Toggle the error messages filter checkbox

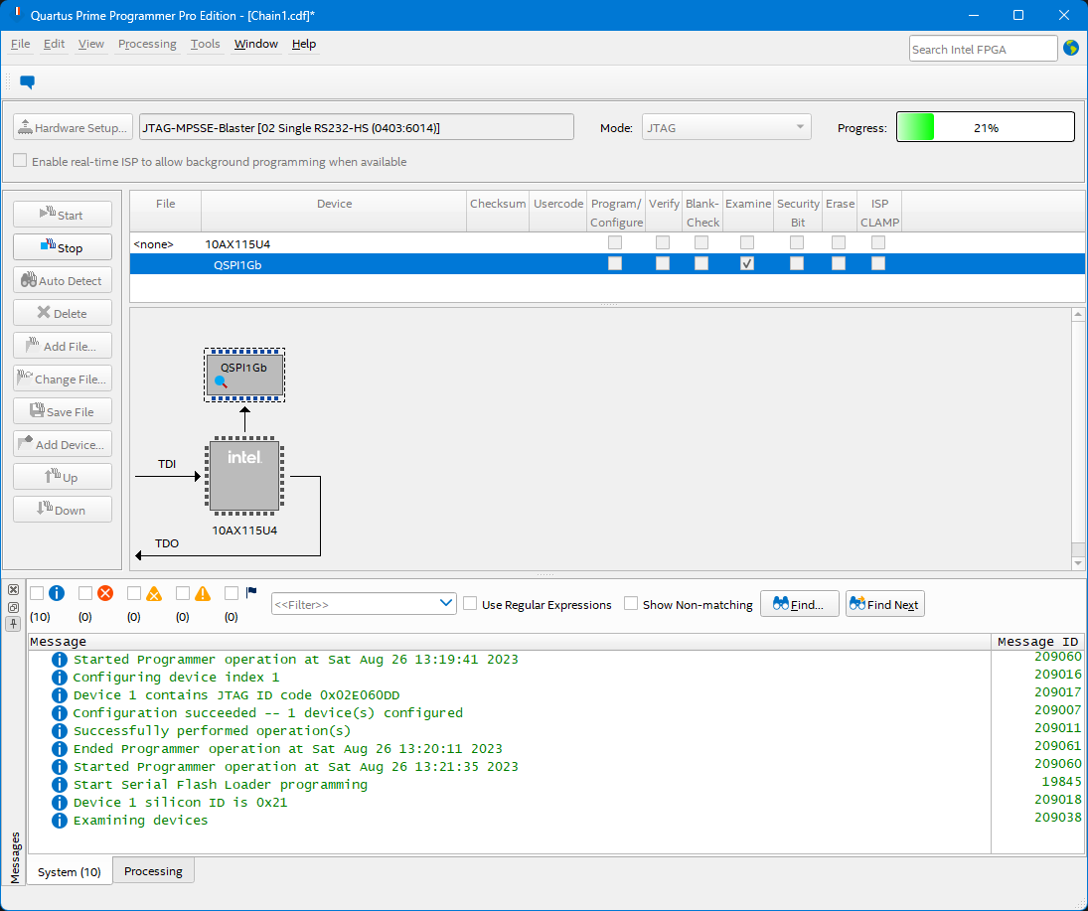[x=85, y=593]
